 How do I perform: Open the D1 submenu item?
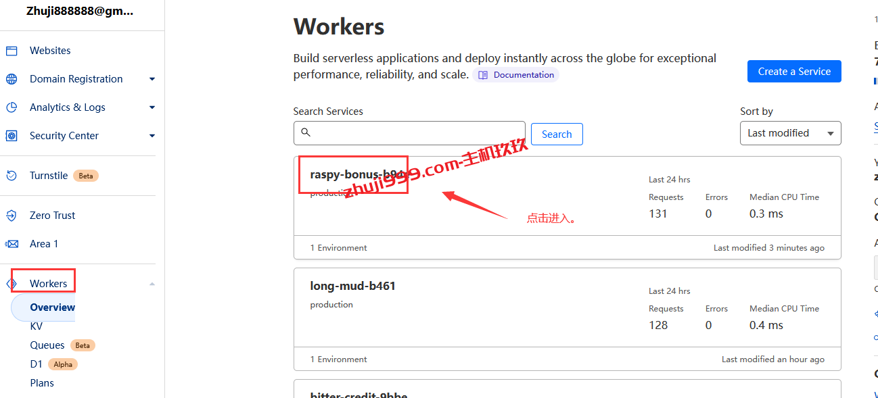tap(37, 364)
